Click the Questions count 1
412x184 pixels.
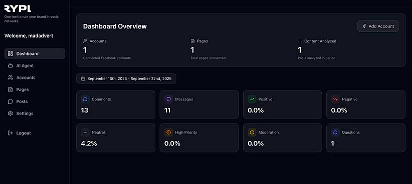coord(333,143)
